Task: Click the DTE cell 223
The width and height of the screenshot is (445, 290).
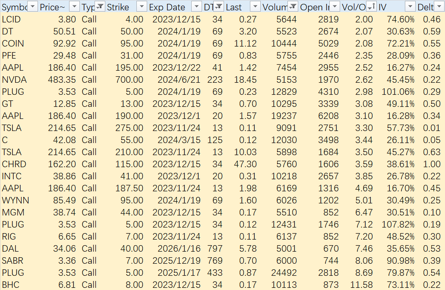Action: (215, 80)
